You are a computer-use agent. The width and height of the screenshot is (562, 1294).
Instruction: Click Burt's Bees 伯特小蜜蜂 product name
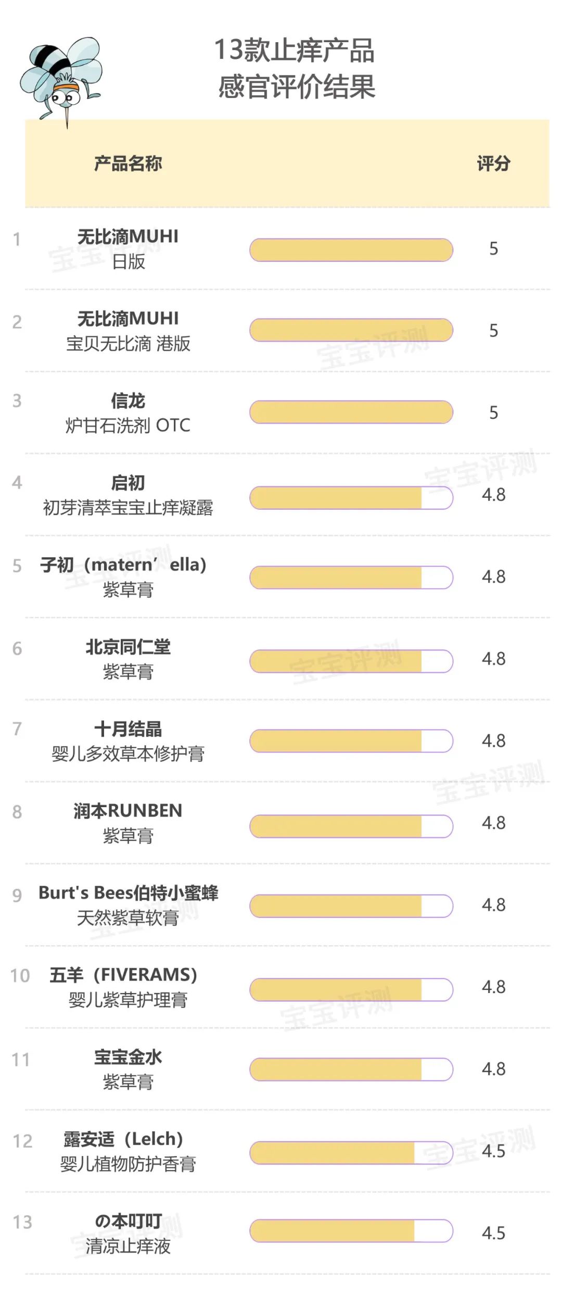coord(128,904)
